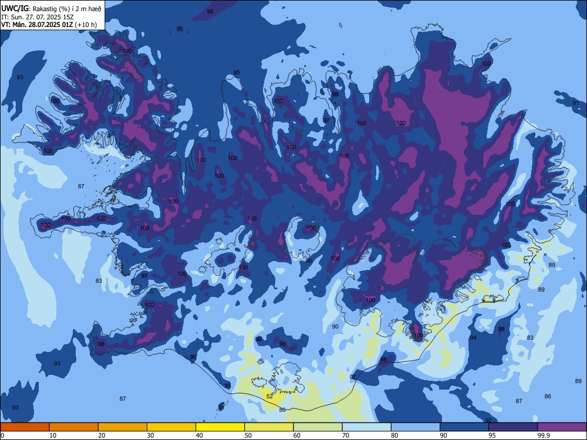Select the light blue 80–90 legend swatch

click(x=416, y=427)
